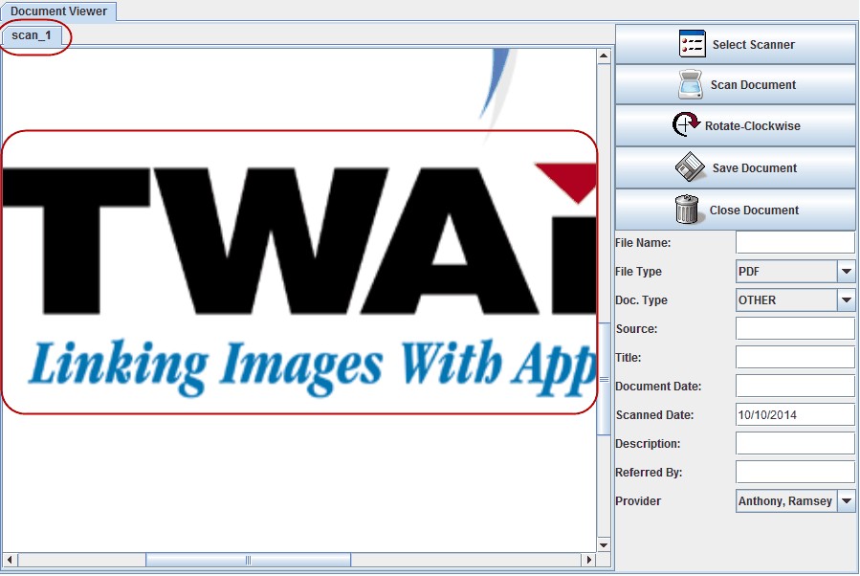This screenshot has height=576, width=860.
Task: Select the Document Viewer tab
Action: (x=58, y=11)
